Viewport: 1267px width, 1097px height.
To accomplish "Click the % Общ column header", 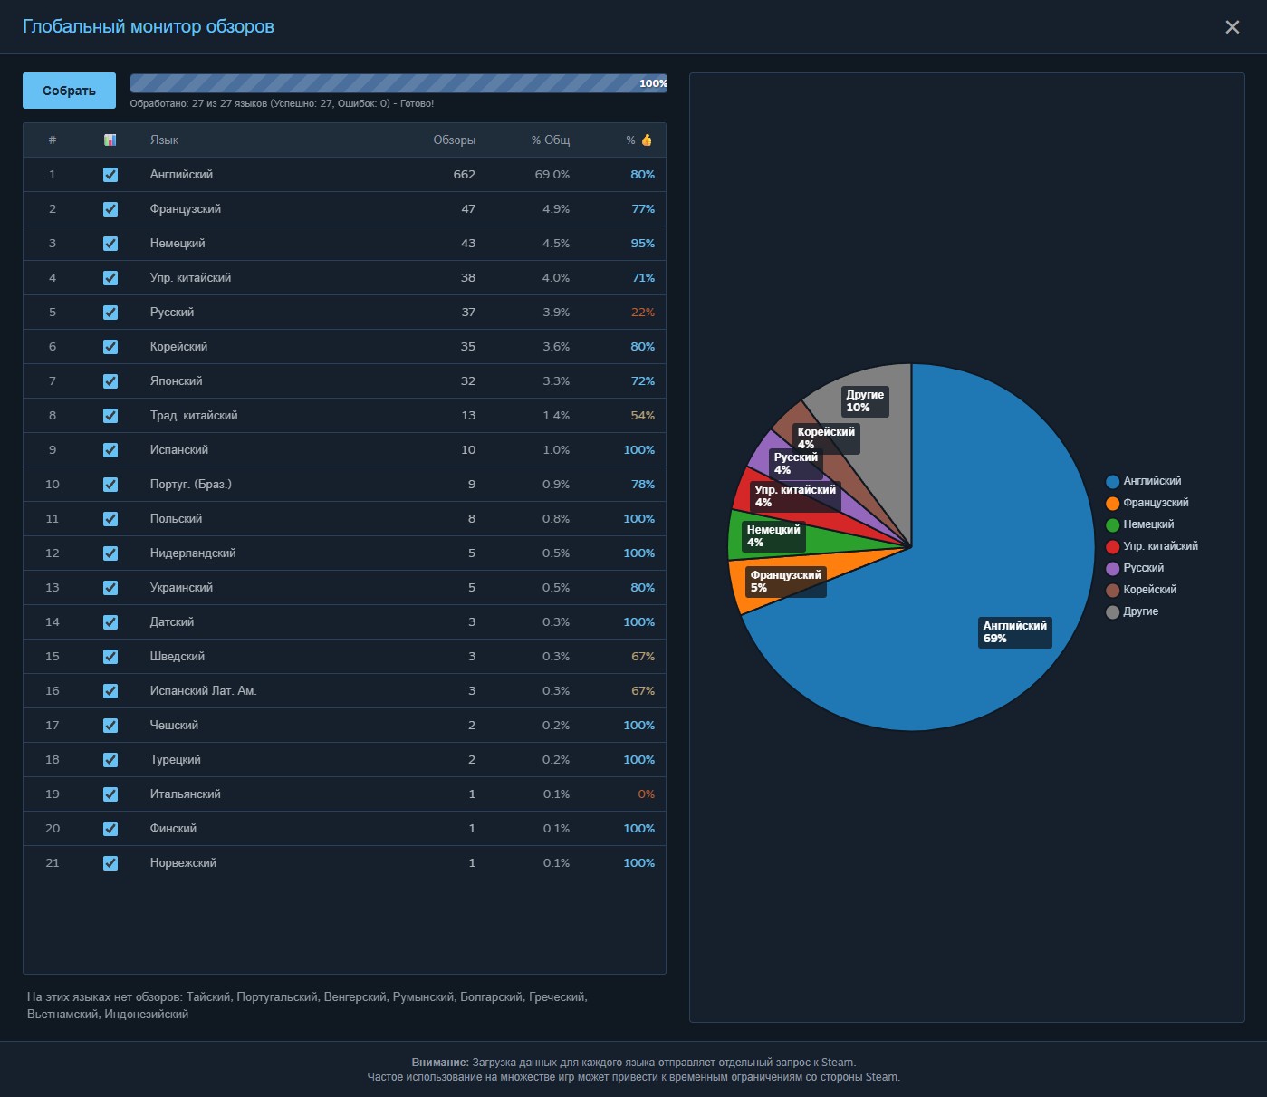I will pos(550,140).
